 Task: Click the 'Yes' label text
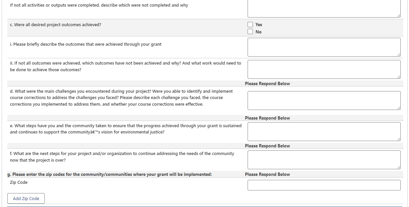(x=259, y=25)
